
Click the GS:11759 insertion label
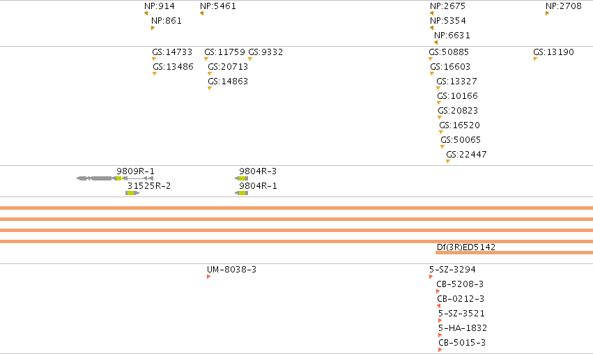pyautogui.click(x=224, y=52)
